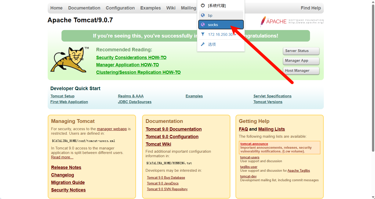Open Wiki in the nav bar
Screen dimensions: 375x199
pos(171,8)
